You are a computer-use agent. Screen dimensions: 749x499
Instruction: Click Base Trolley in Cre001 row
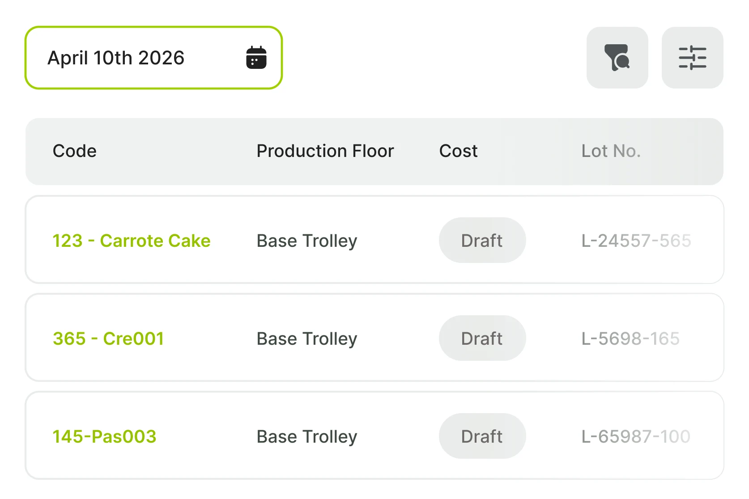coord(307,338)
